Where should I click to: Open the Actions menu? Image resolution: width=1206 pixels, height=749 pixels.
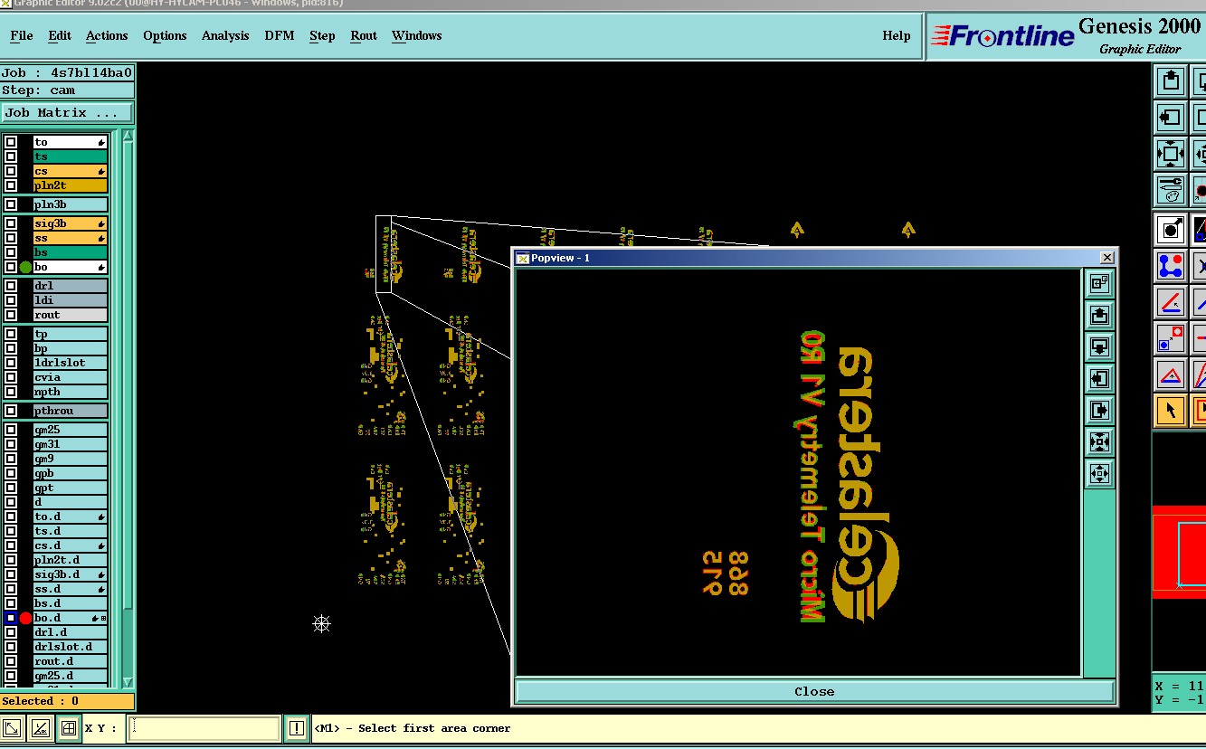click(x=107, y=36)
